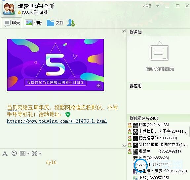
Task: Click the group avatar picture
Action: pos(9,9)
